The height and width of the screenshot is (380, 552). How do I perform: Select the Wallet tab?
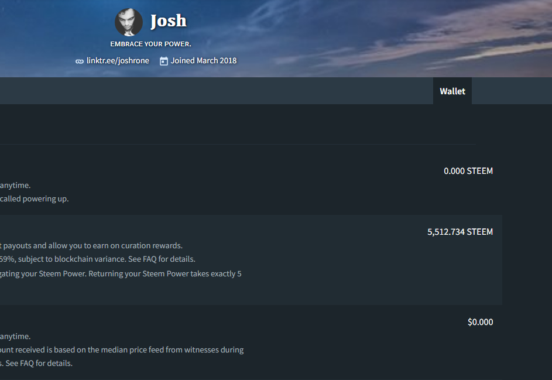click(x=452, y=91)
